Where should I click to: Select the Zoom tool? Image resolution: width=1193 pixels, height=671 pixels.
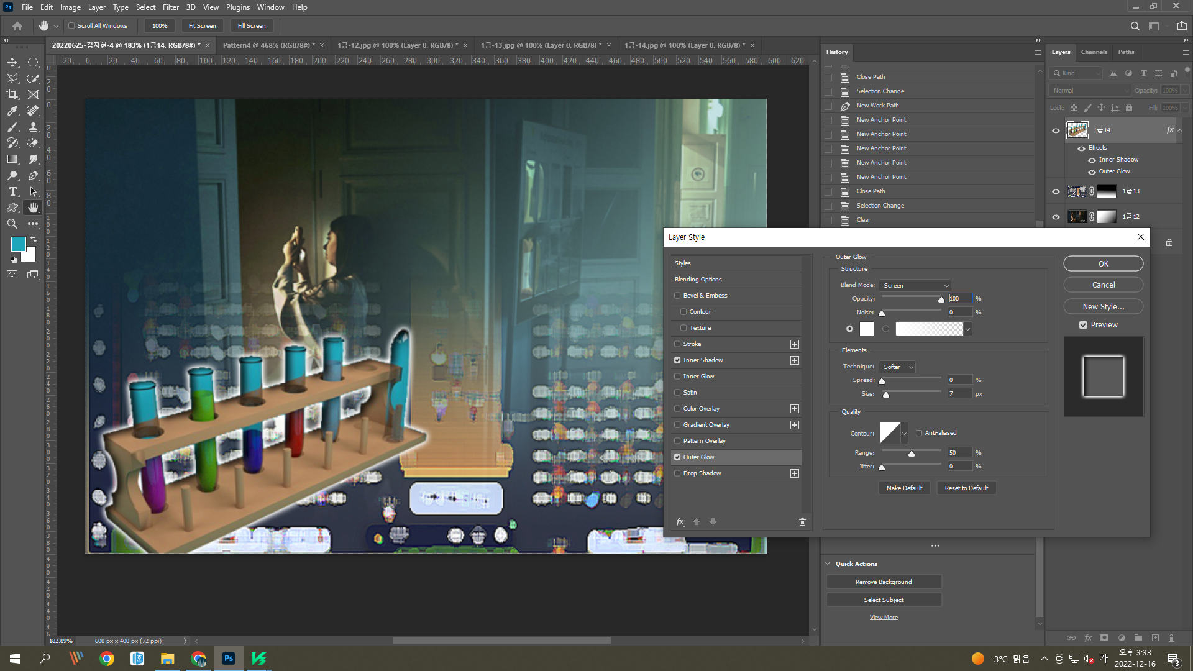pos(12,224)
